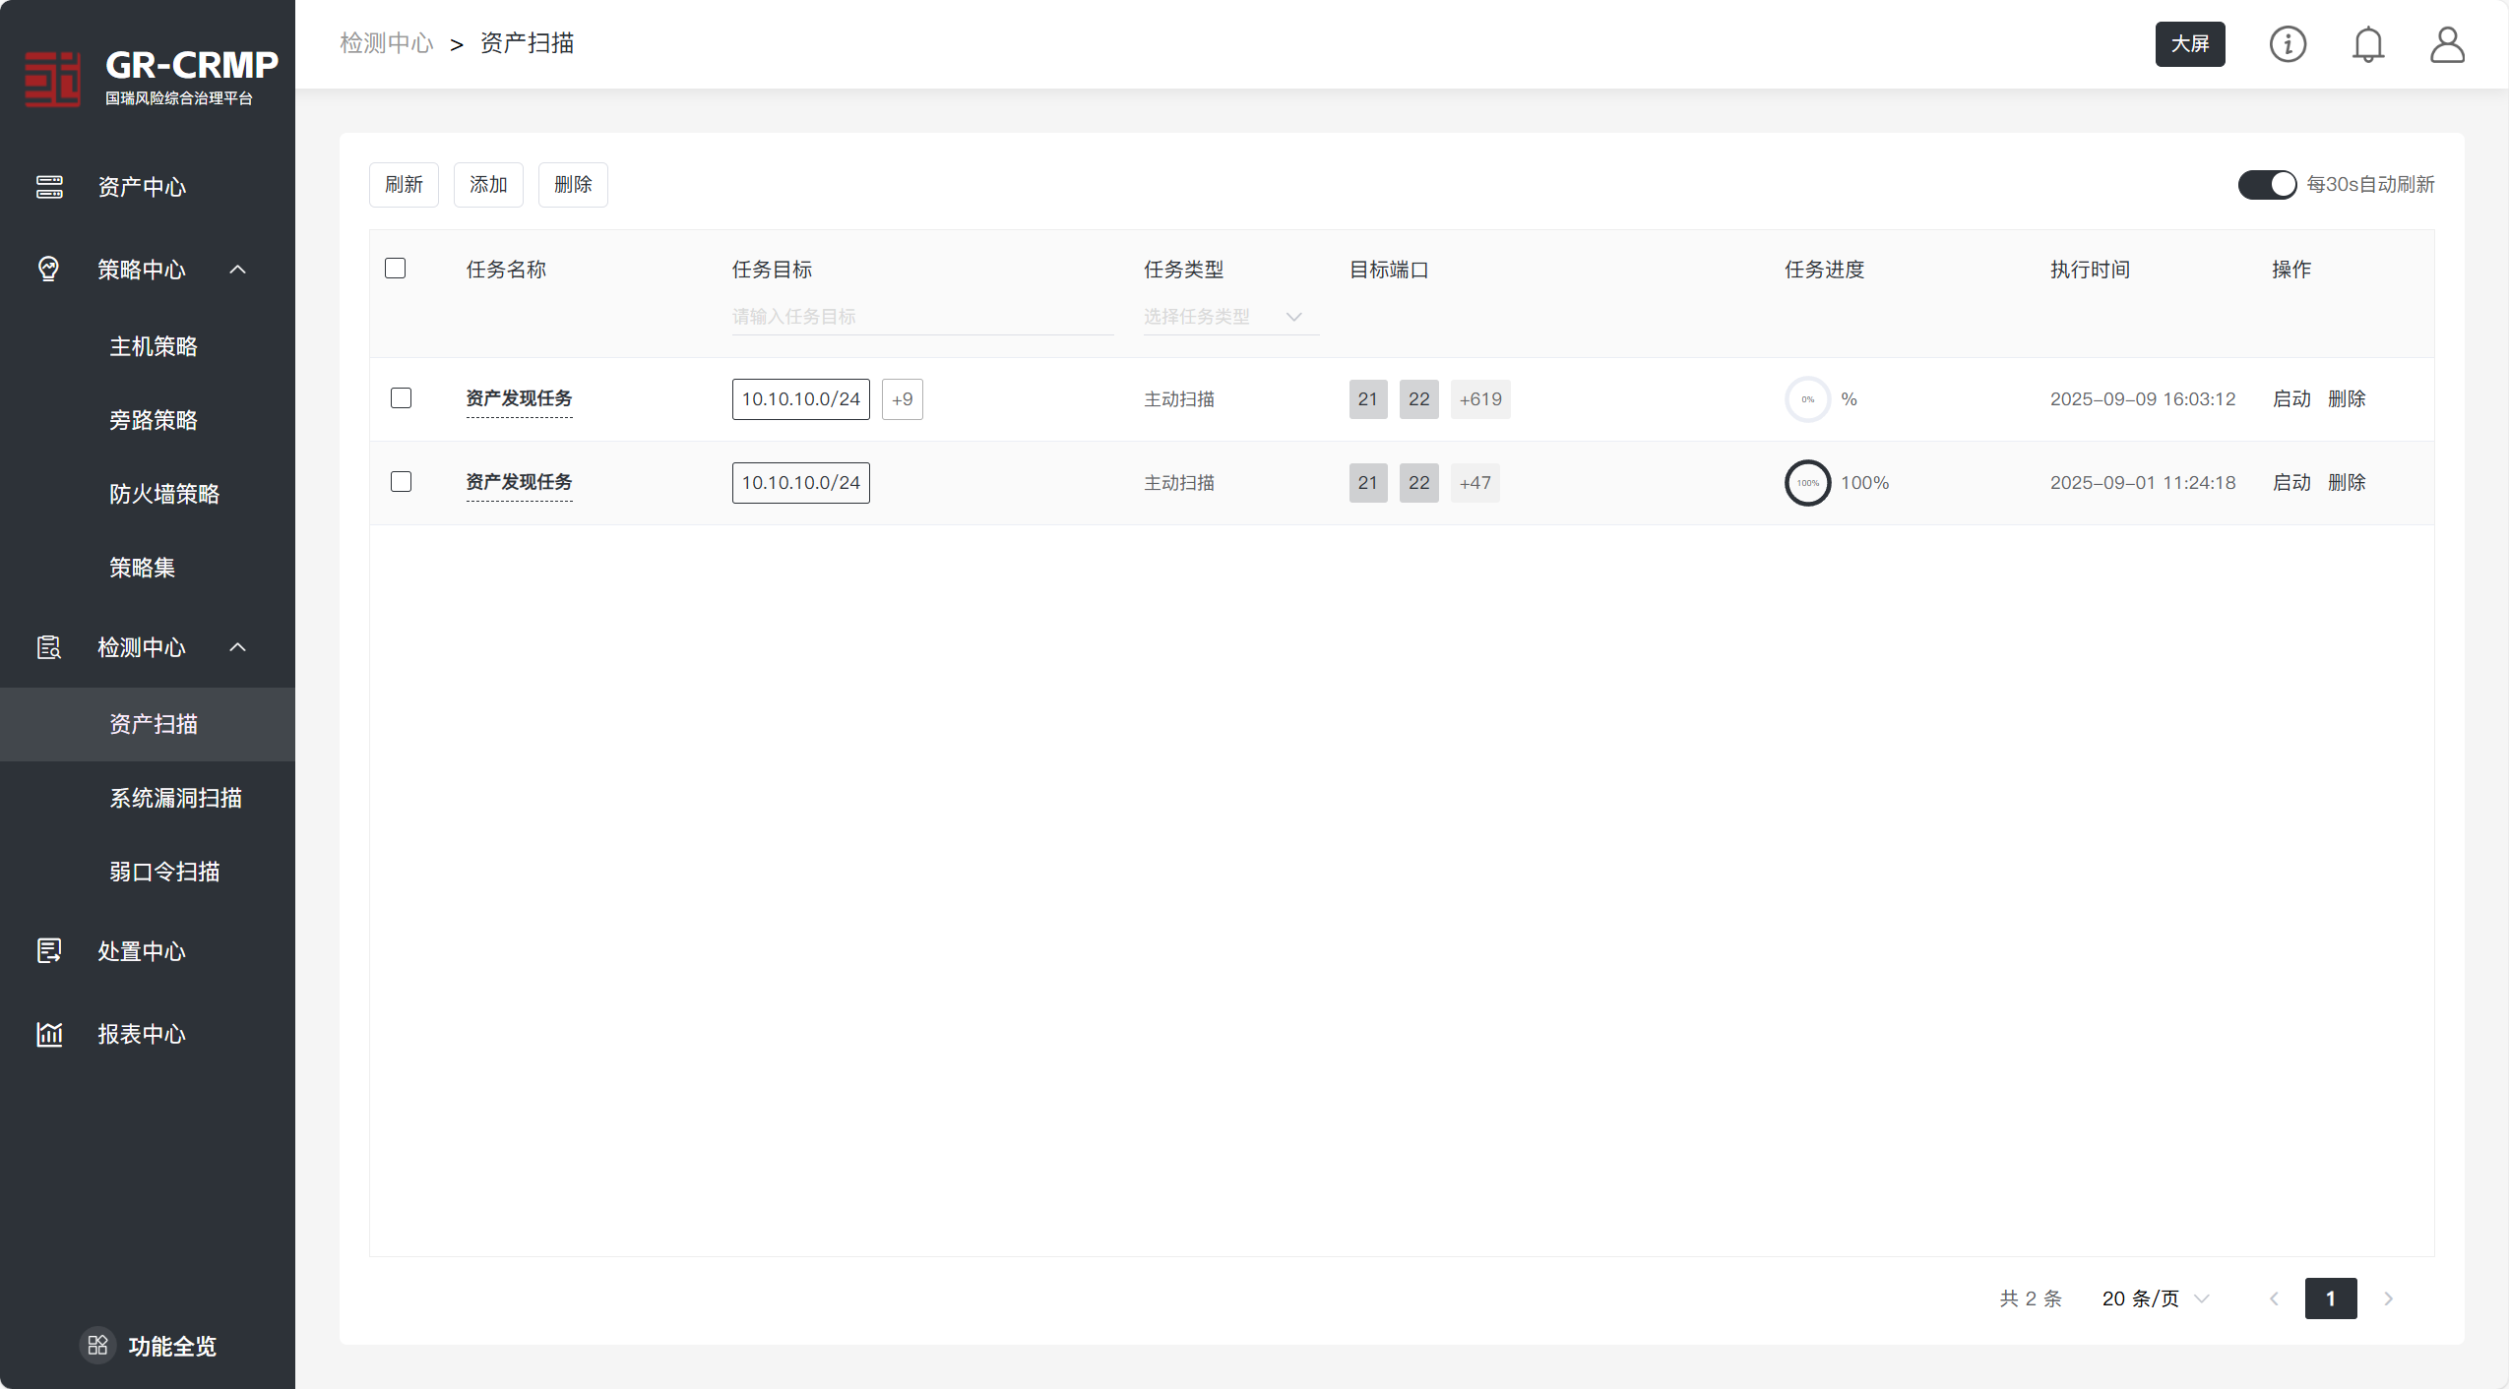The width and height of the screenshot is (2509, 1389).
Task: Click the info circle icon in header
Action: [x=2288, y=44]
